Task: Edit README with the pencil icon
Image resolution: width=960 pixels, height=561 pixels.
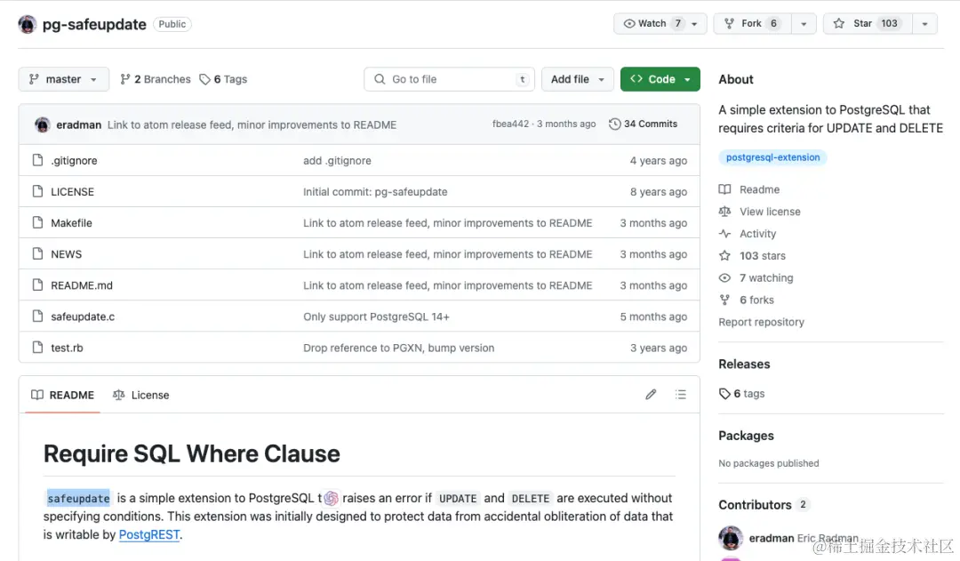Action: point(651,395)
